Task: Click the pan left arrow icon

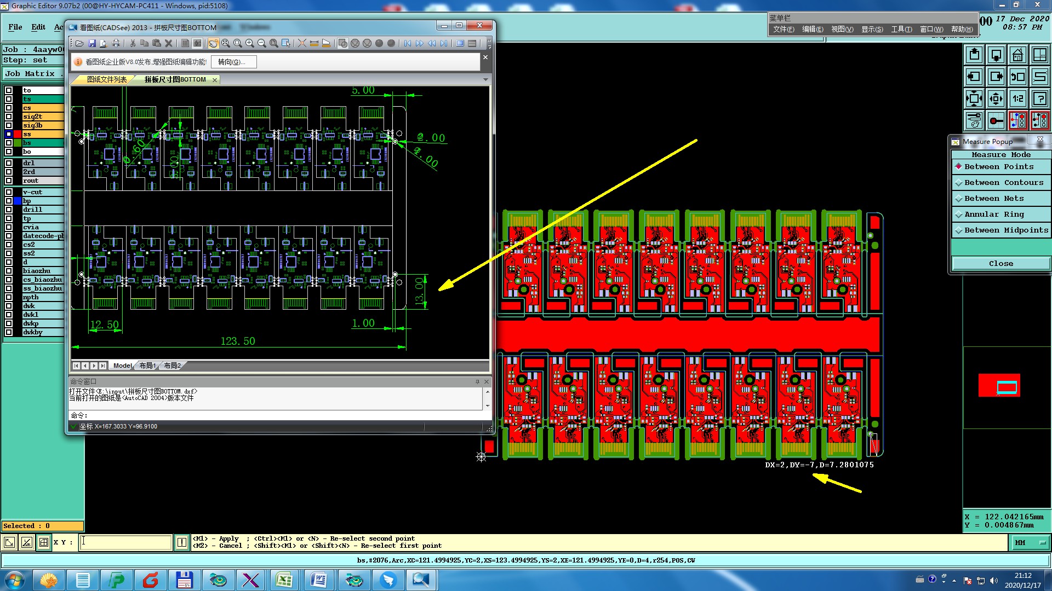Action: 974,77
